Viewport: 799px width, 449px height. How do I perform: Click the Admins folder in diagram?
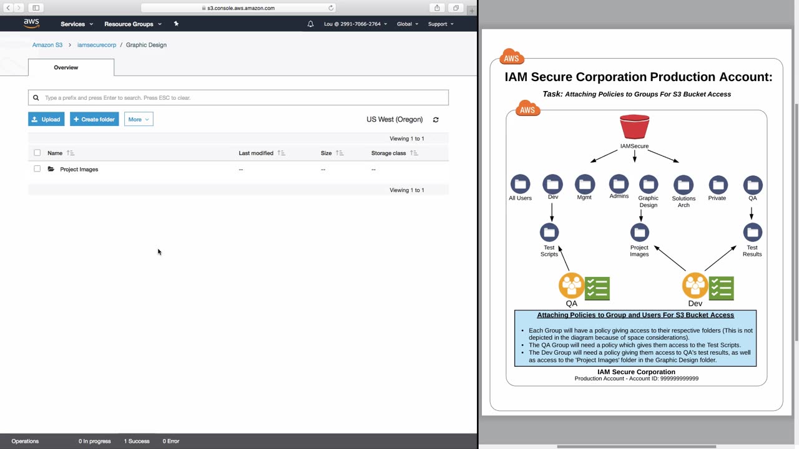[619, 183]
